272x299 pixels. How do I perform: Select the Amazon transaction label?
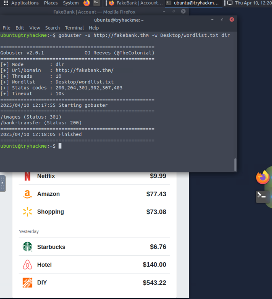(48, 194)
